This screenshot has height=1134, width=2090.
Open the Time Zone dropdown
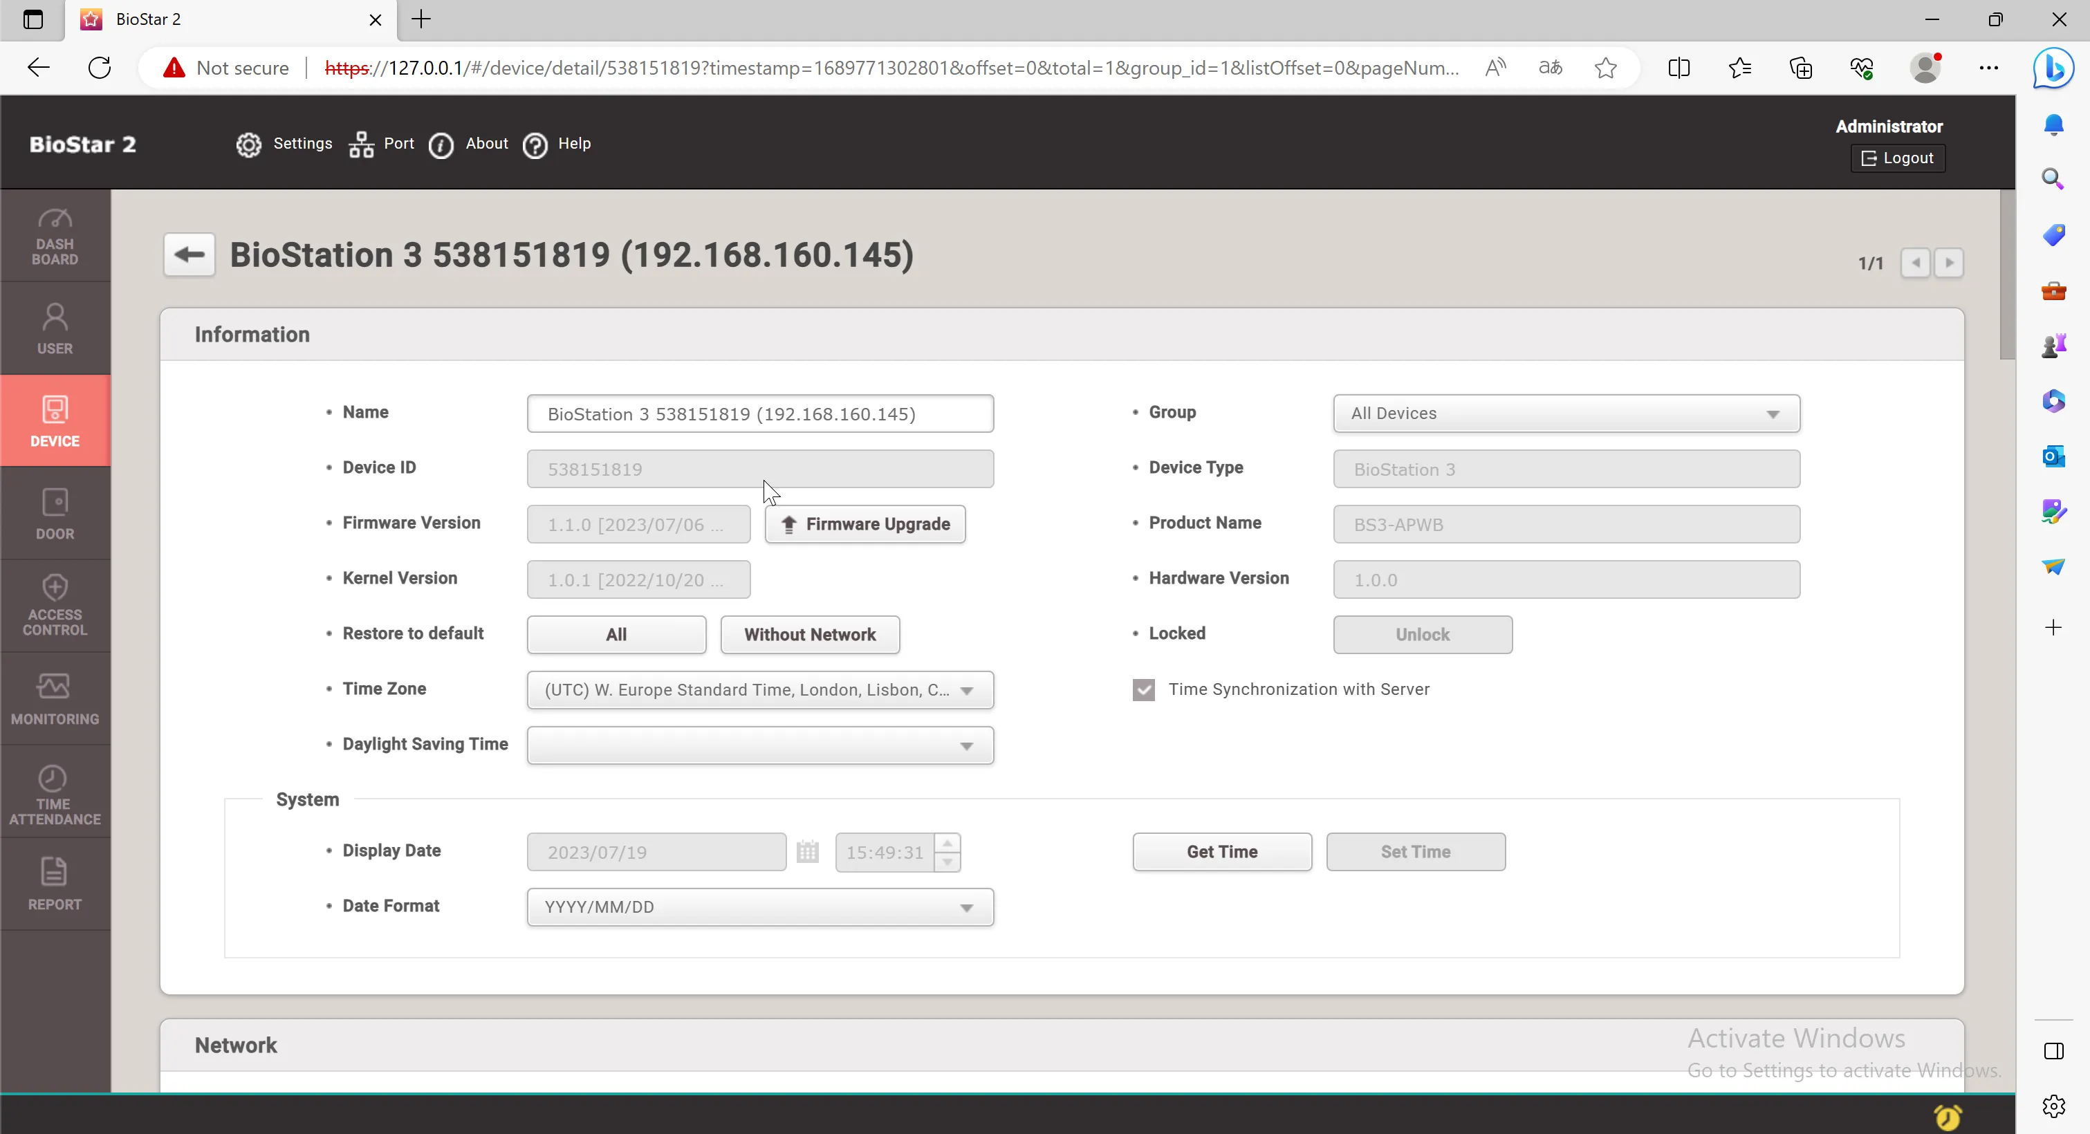tap(760, 689)
